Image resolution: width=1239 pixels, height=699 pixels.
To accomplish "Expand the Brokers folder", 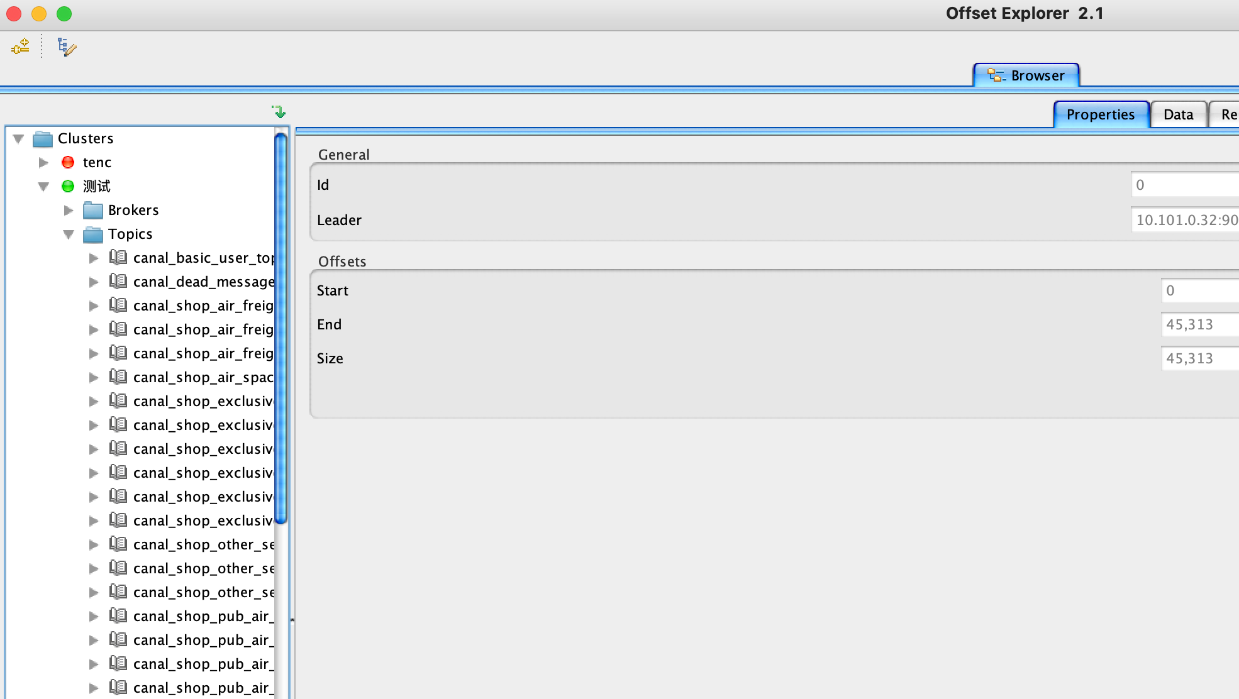I will coord(69,210).
